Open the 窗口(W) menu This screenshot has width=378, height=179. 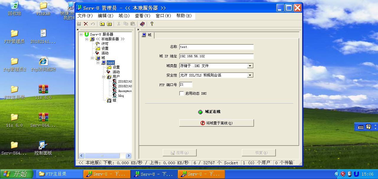click(163, 16)
